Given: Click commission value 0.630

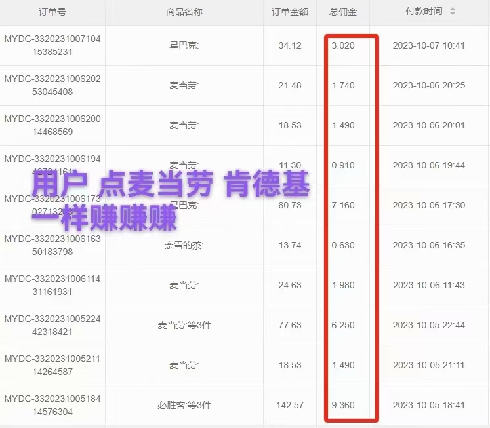Looking at the screenshot, I should click(343, 245).
